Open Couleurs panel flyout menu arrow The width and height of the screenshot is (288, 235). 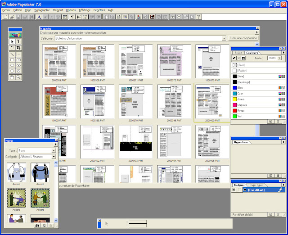[283, 53]
